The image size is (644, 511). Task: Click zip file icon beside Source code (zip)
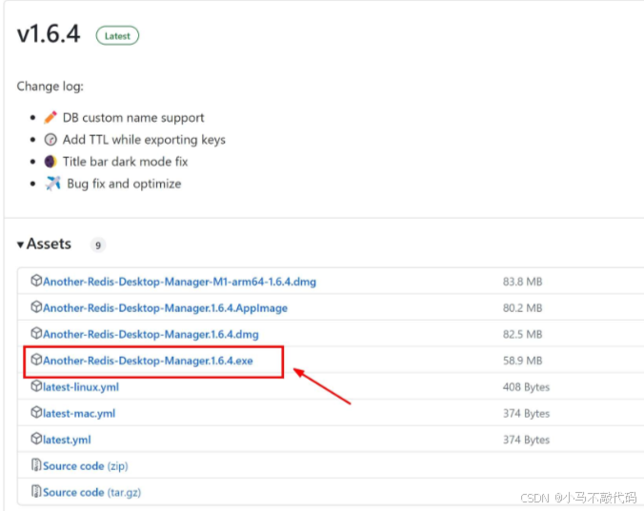(x=36, y=464)
